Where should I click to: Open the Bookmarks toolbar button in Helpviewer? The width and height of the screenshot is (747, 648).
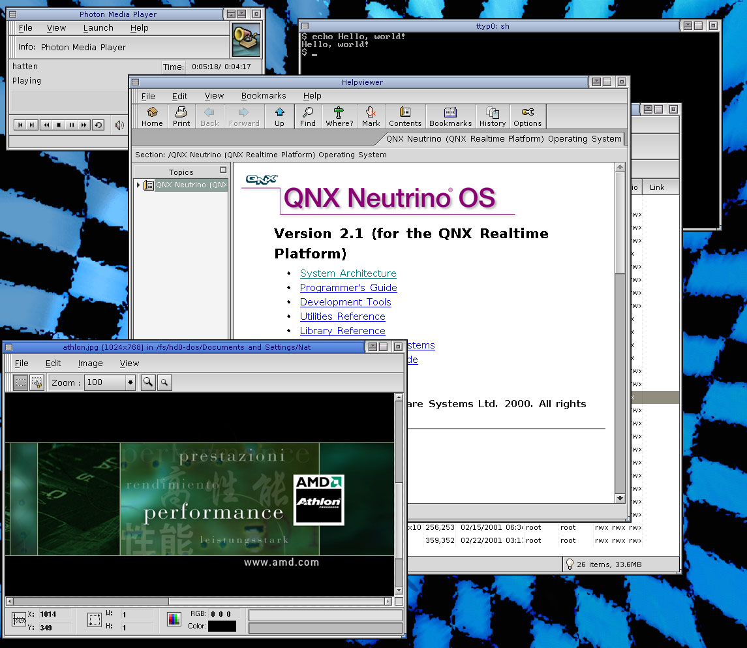(x=450, y=117)
